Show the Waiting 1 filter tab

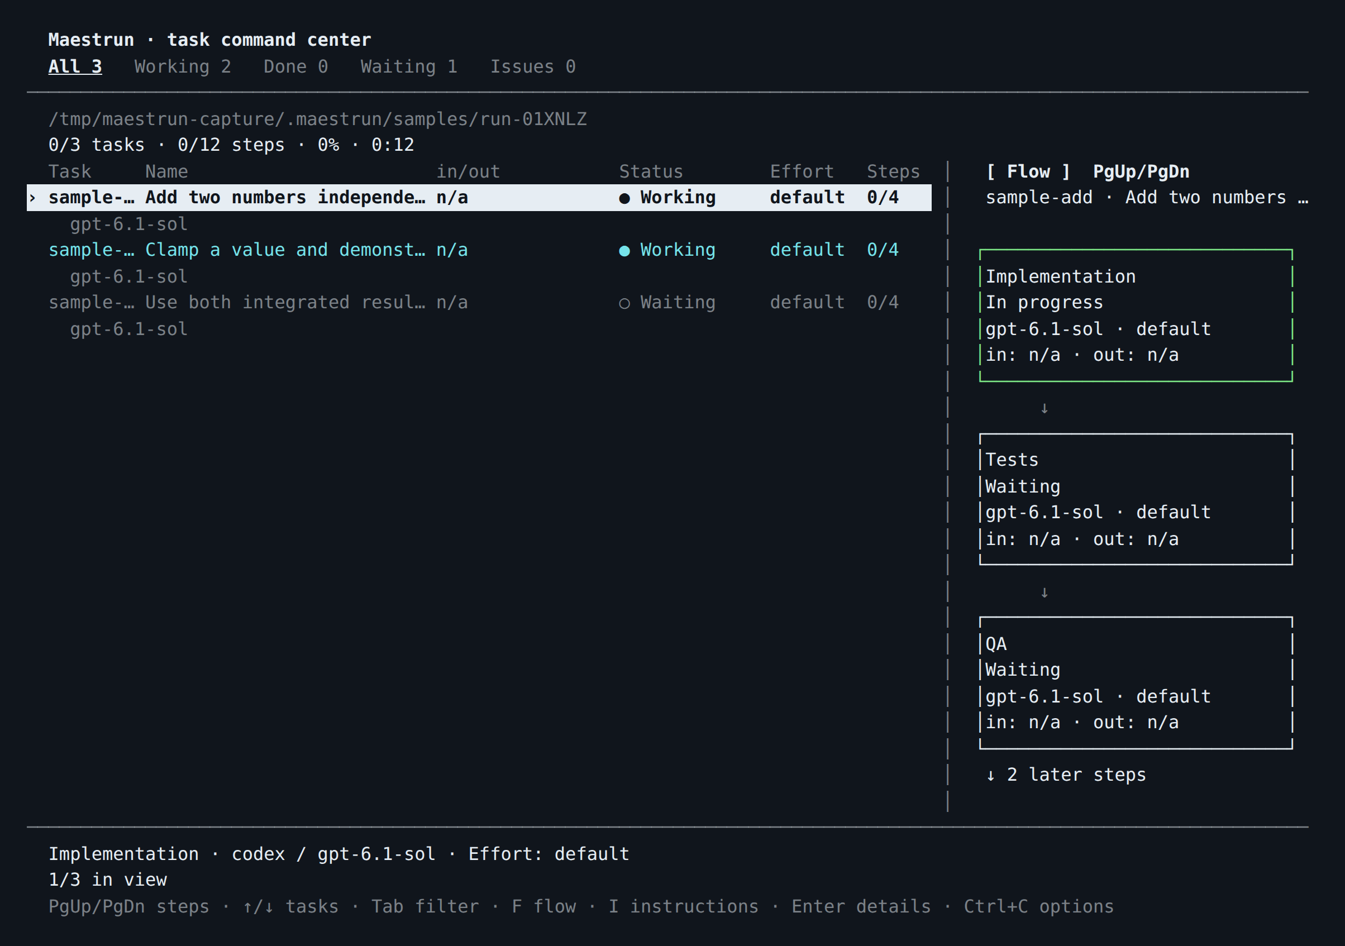point(409,67)
